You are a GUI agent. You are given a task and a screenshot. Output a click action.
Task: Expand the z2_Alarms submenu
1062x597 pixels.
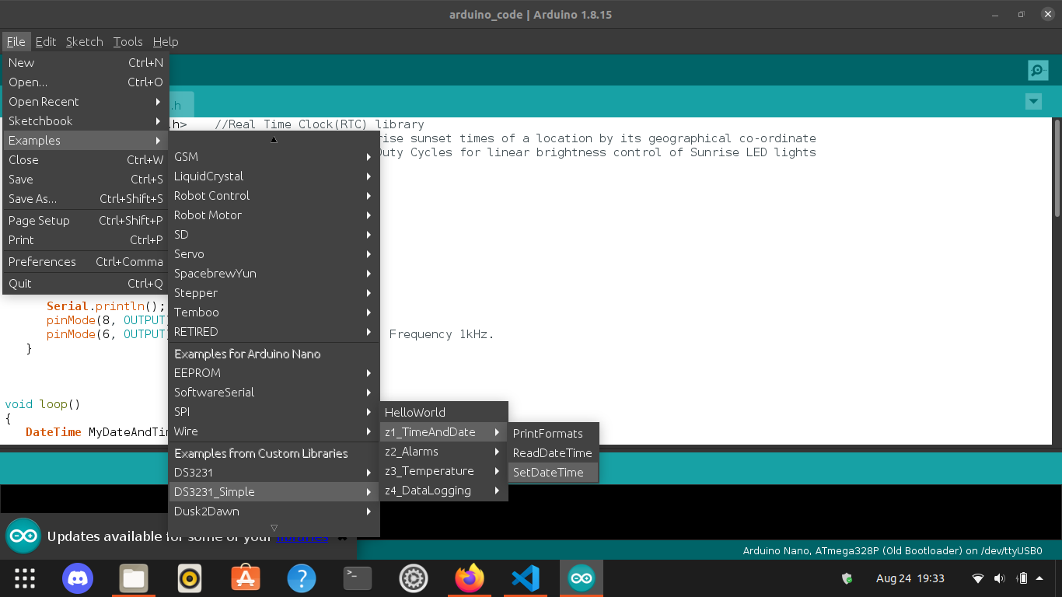click(444, 452)
